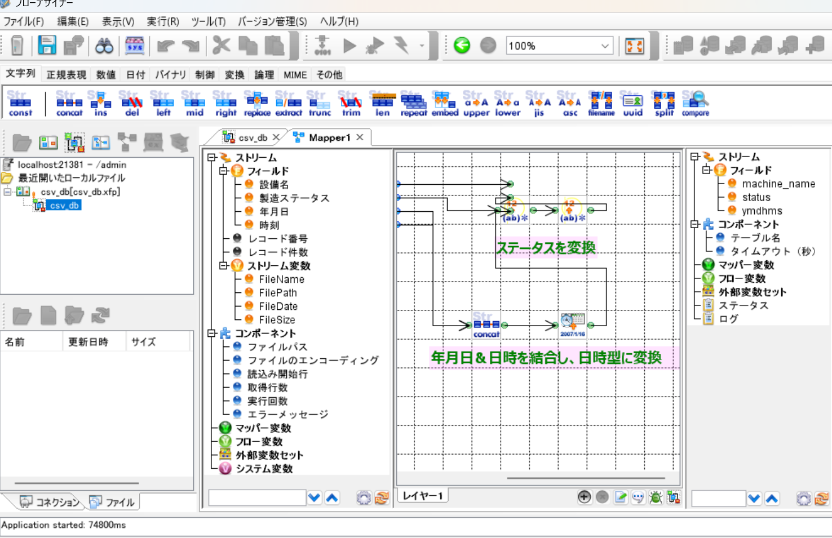Viewport: 832px width, 538px height.
Task: Collapse the left コンポーネント tree node
Action: [212, 333]
